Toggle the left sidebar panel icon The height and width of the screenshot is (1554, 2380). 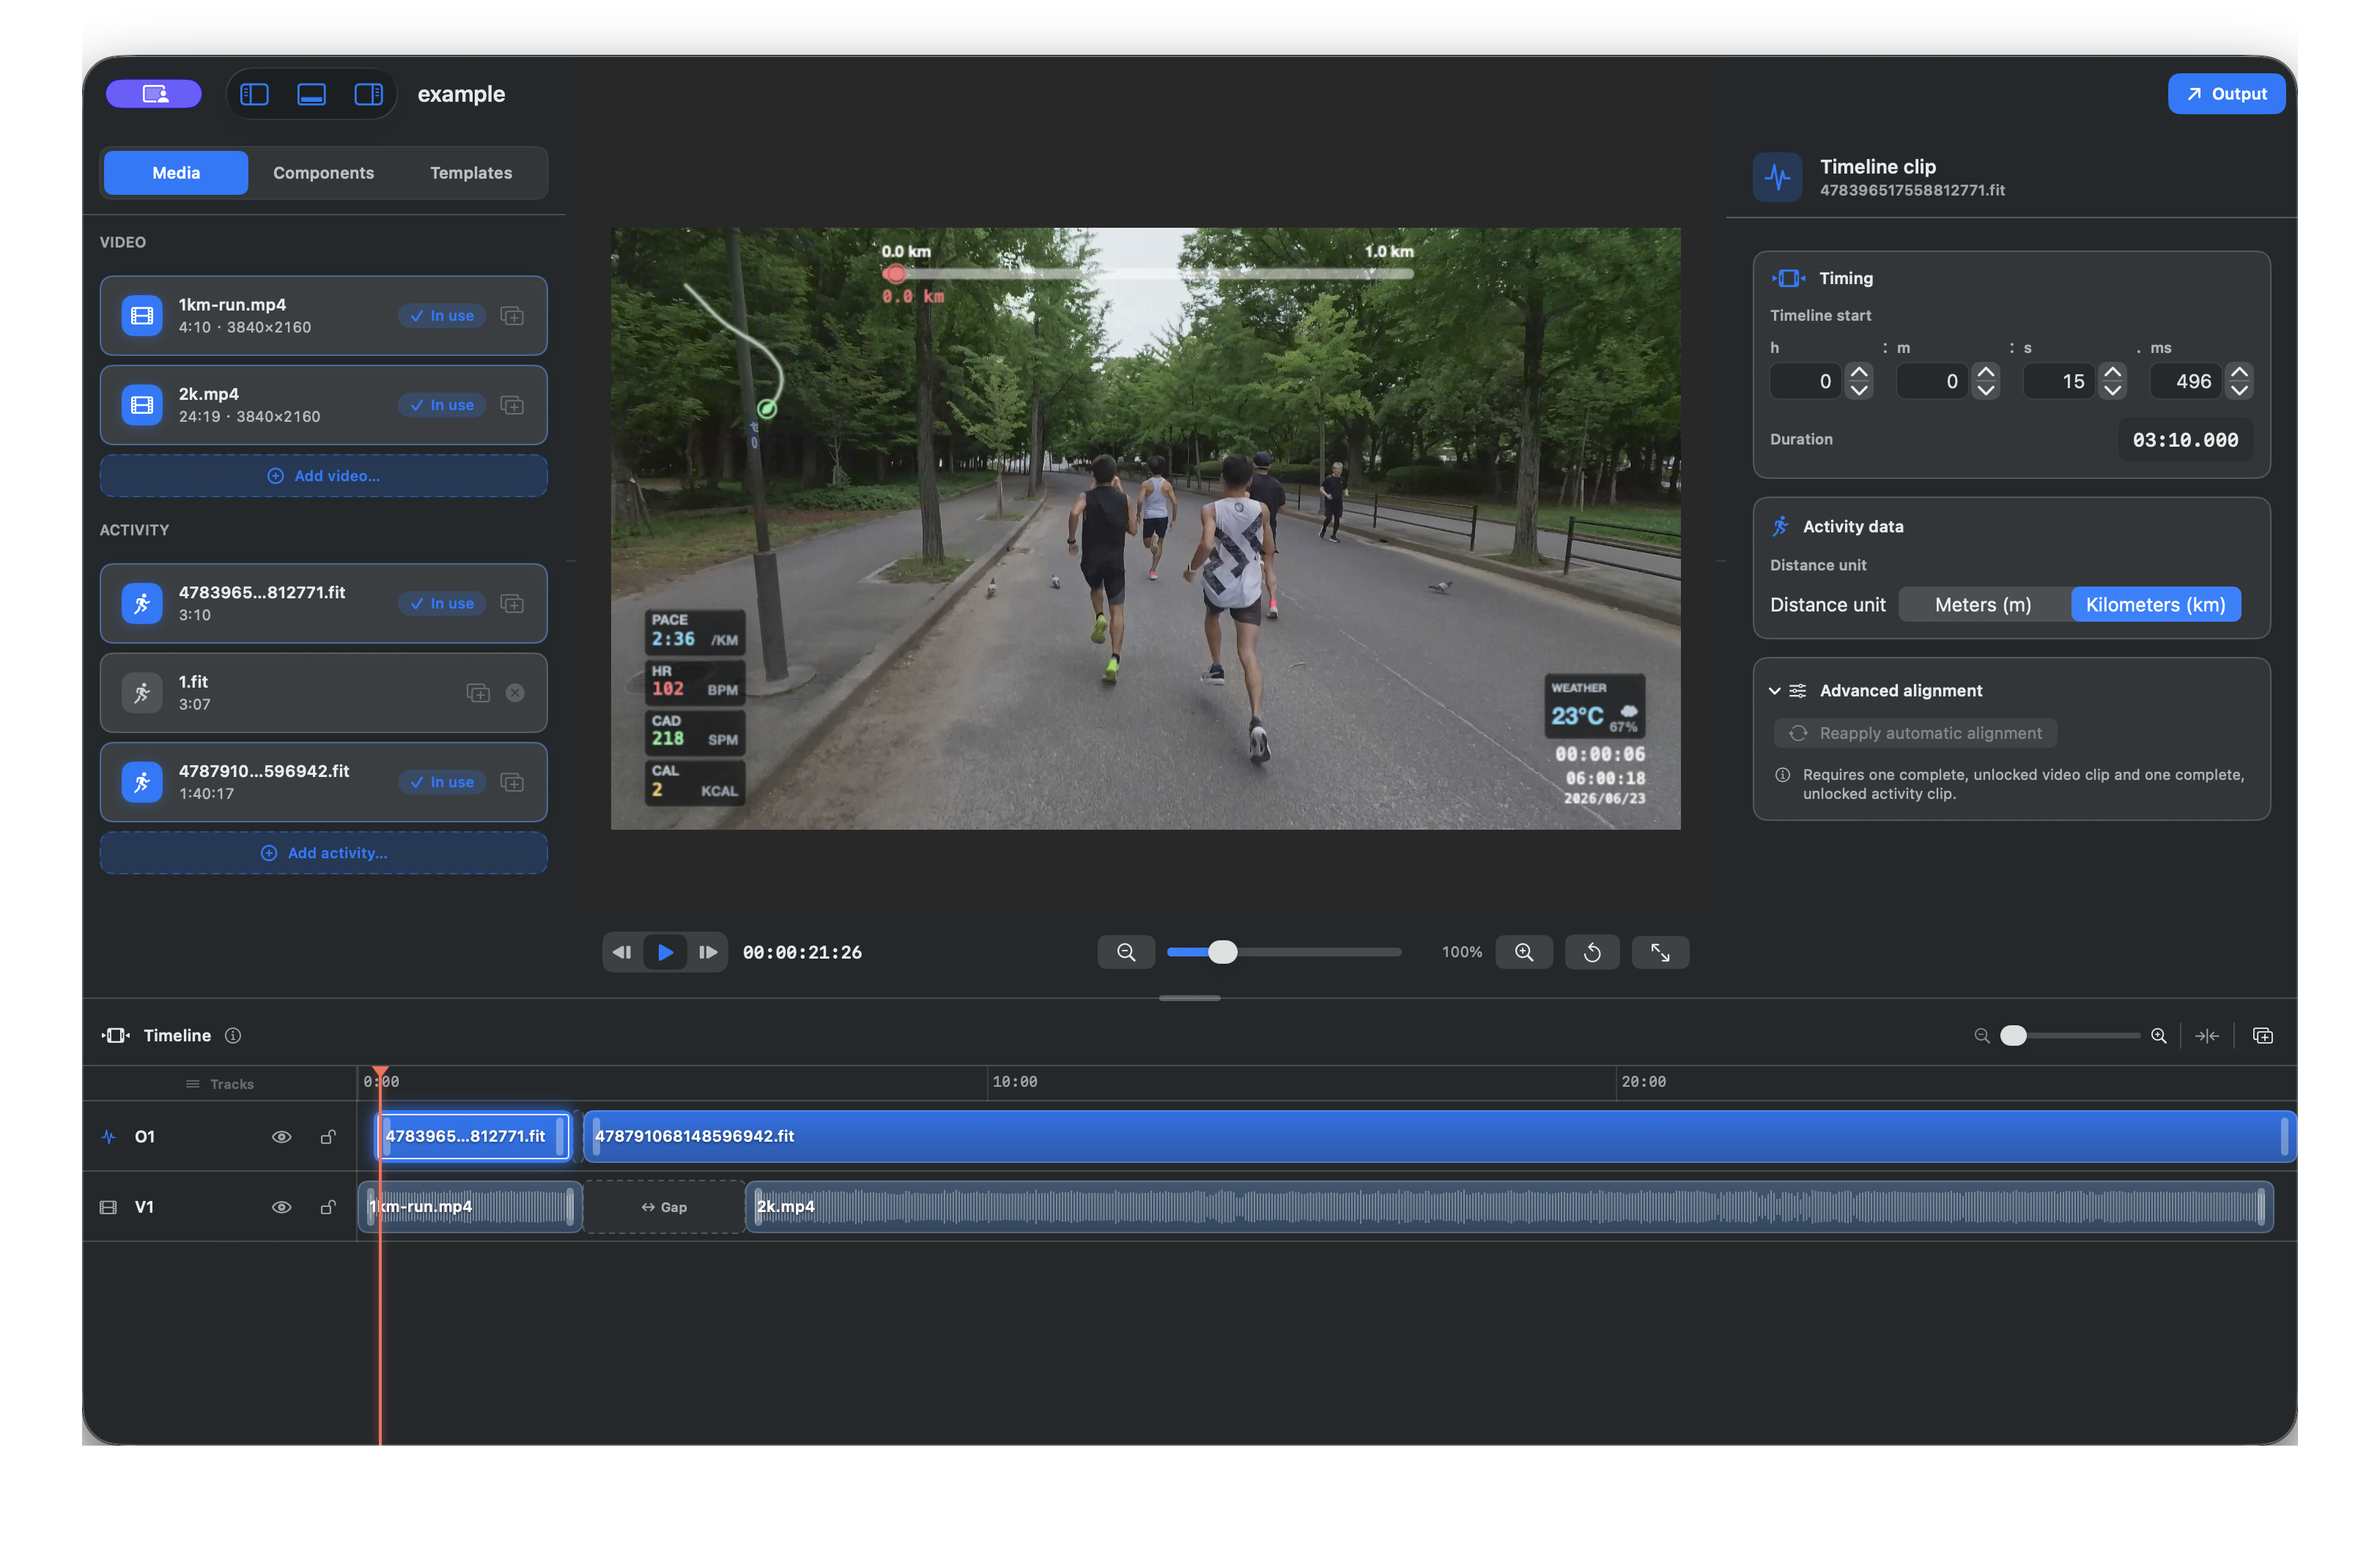pyautogui.click(x=254, y=94)
